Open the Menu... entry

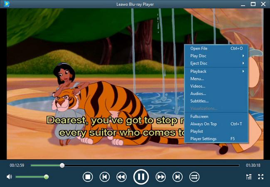pos(216,79)
